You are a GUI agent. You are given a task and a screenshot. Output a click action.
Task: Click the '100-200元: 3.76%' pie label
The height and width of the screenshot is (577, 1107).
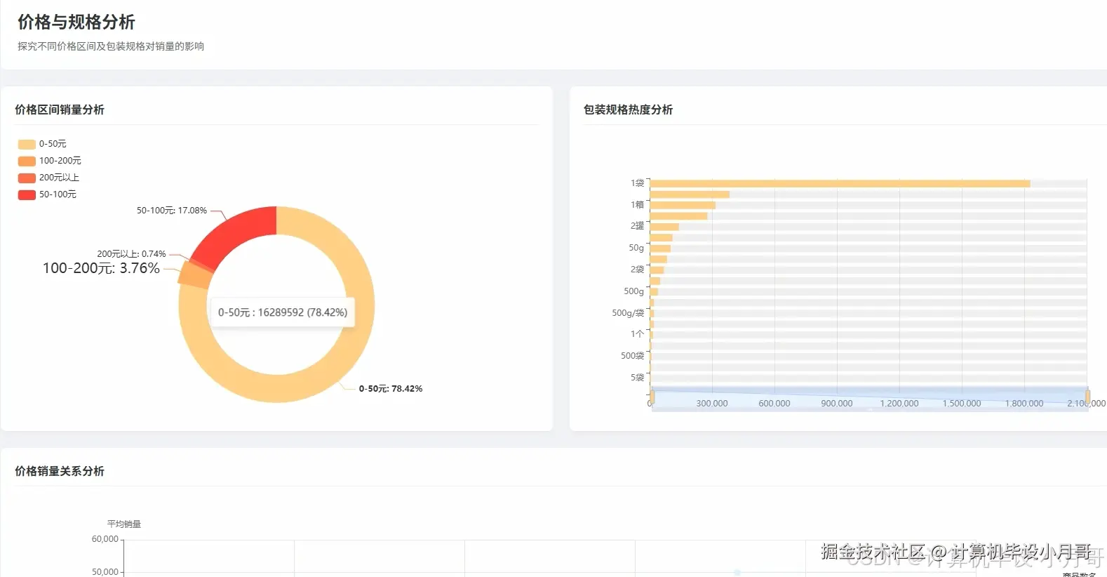click(101, 268)
